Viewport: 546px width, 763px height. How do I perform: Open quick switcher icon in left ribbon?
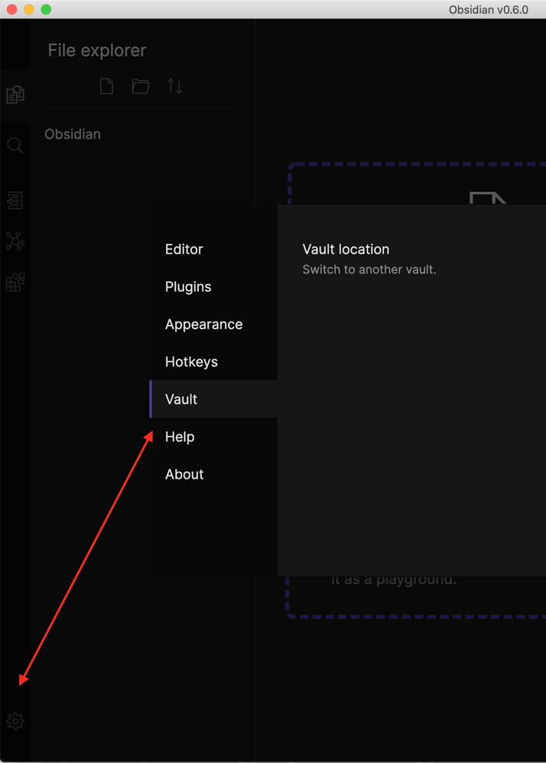click(x=15, y=200)
